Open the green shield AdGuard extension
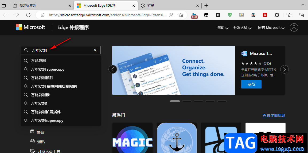The height and width of the screenshot is (153, 308). point(230,15)
